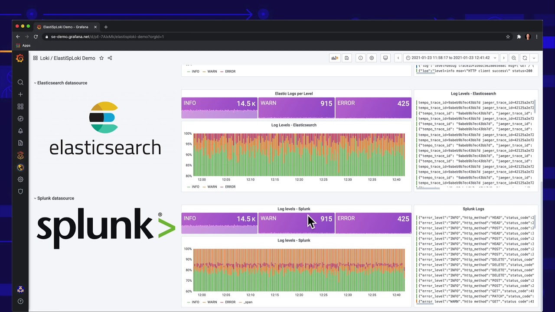Shift time range forward

pyautogui.click(x=503, y=58)
